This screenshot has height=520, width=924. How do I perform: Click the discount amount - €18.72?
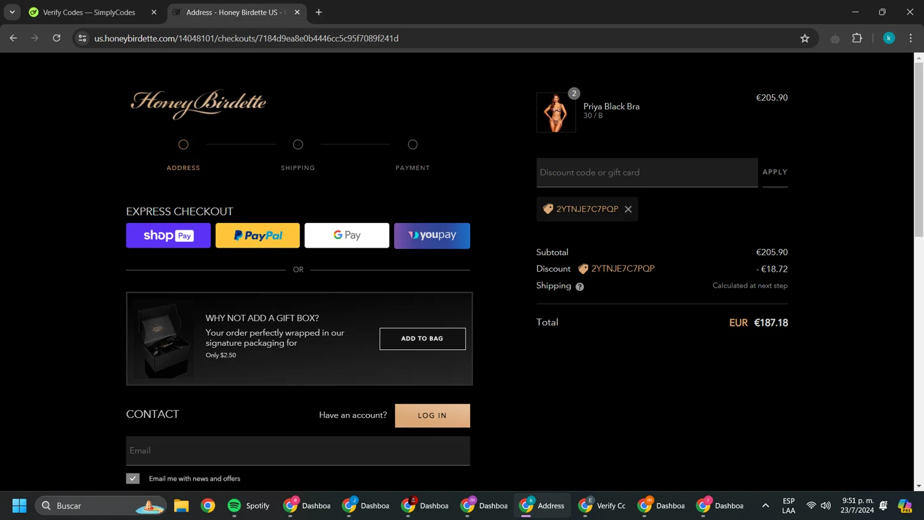tap(772, 269)
